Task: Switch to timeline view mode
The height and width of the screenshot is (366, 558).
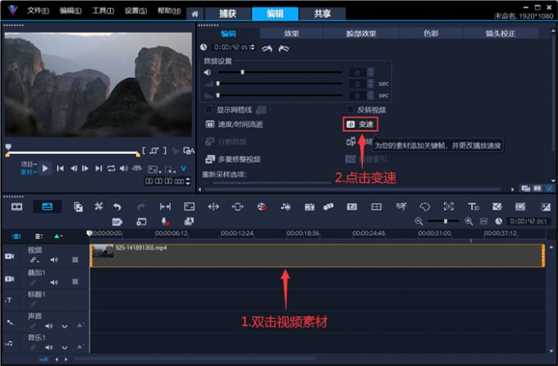Action: [47, 206]
